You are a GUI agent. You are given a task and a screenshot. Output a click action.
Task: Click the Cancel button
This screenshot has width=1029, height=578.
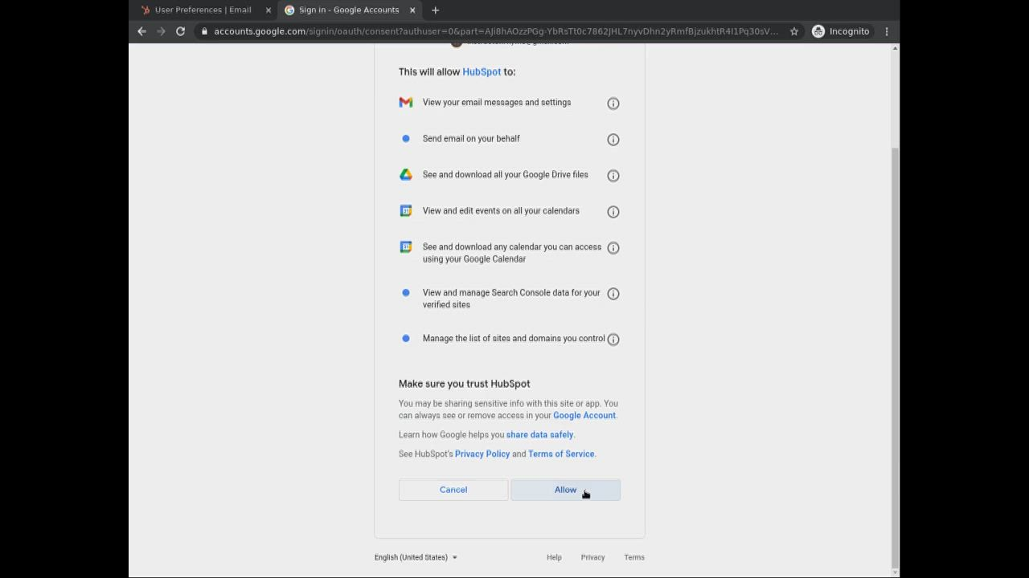pyautogui.click(x=453, y=490)
